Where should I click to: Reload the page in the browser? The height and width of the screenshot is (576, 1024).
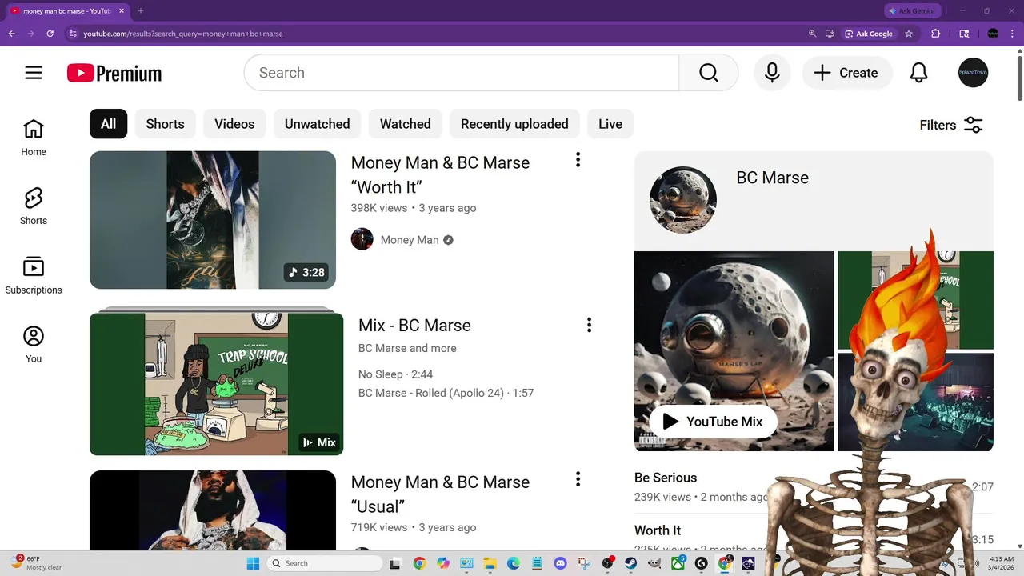(x=50, y=34)
